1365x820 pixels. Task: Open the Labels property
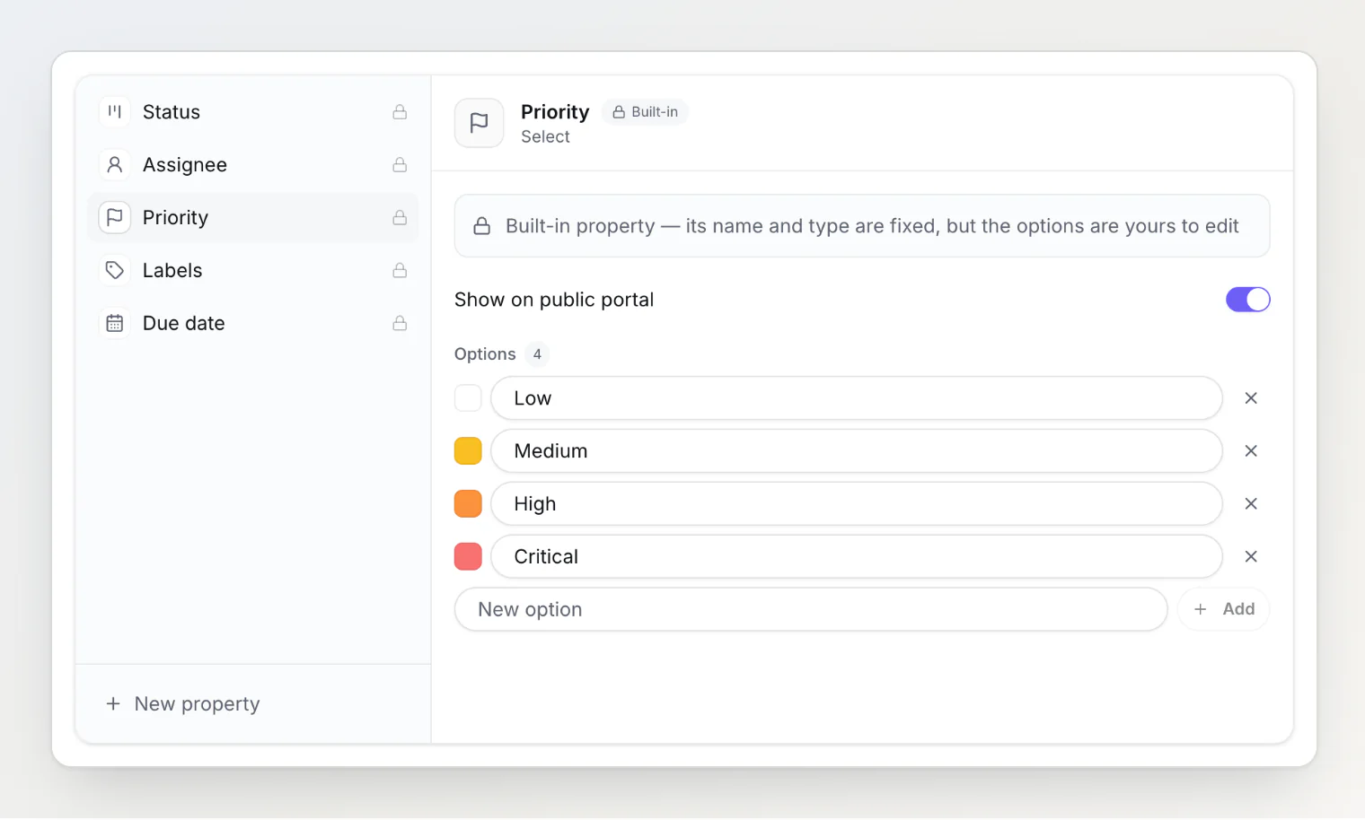coord(253,270)
